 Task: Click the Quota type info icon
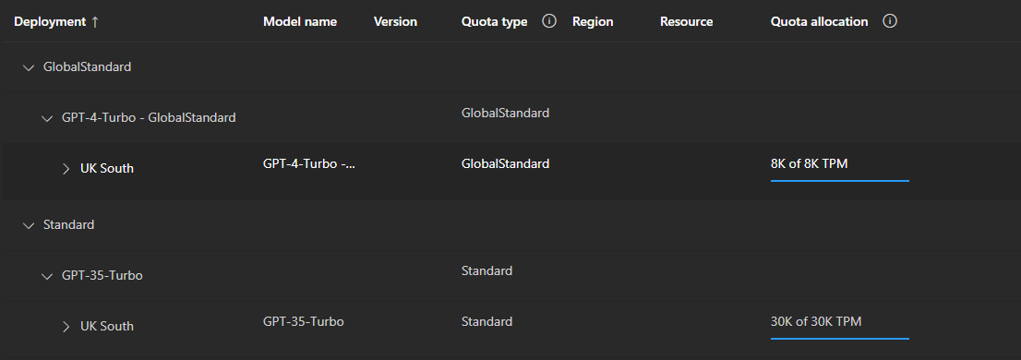click(549, 21)
